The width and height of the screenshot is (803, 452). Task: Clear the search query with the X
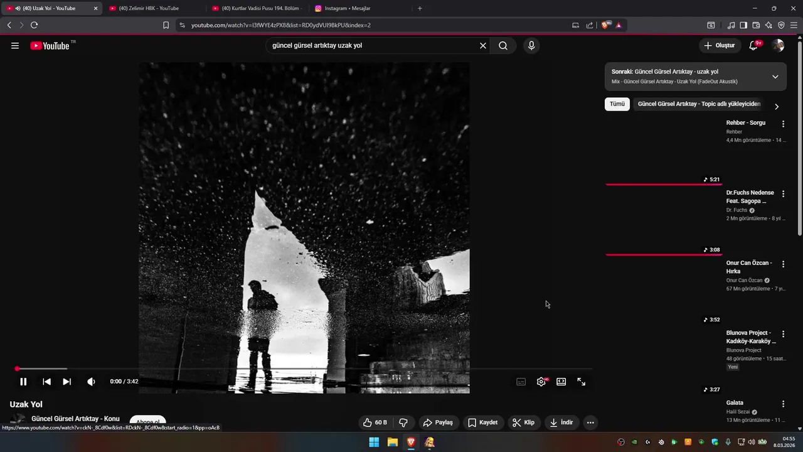point(483,46)
